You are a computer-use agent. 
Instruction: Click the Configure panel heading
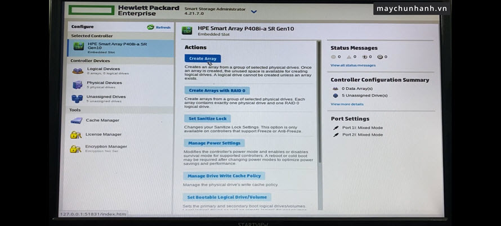click(82, 27)
